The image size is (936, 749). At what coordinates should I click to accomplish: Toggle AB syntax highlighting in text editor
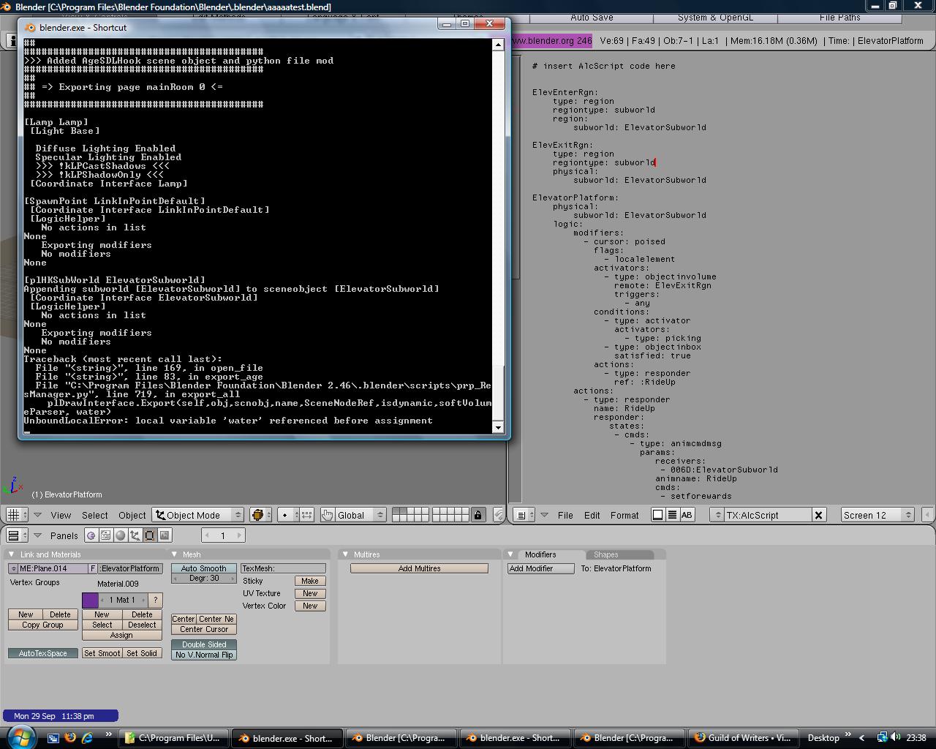[687, 515]
